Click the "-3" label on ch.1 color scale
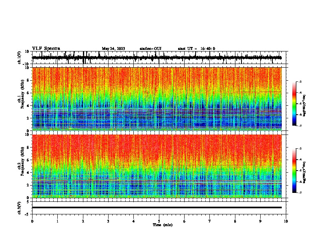Screen dimensions: 322x248 point(300,81)
